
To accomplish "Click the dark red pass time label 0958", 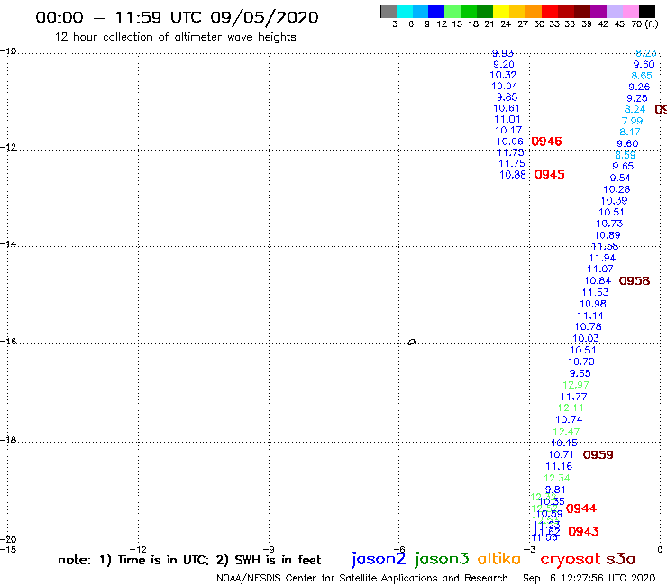I will click(x=635, y=281).
